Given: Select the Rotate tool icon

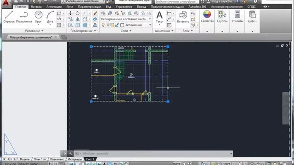Looking at the screenshot, I should click(x=78, y=13).
